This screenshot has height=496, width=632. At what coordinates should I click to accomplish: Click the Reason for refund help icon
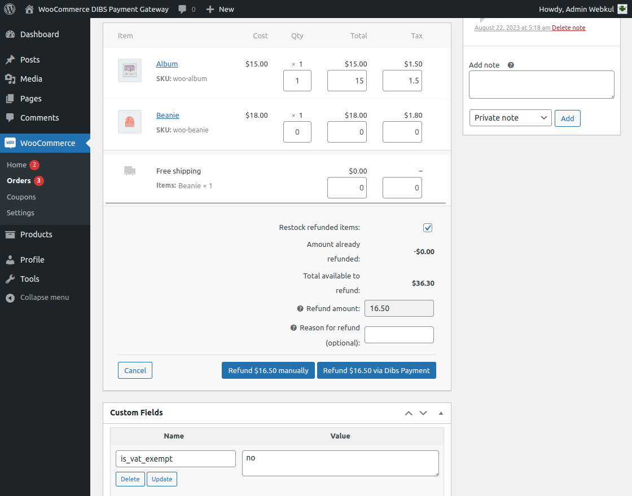point(293,328)
